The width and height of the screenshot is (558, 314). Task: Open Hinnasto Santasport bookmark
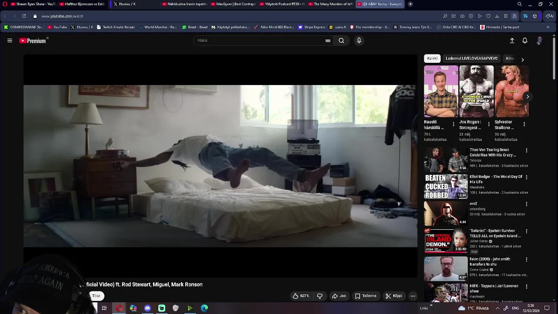click(500, 27)
